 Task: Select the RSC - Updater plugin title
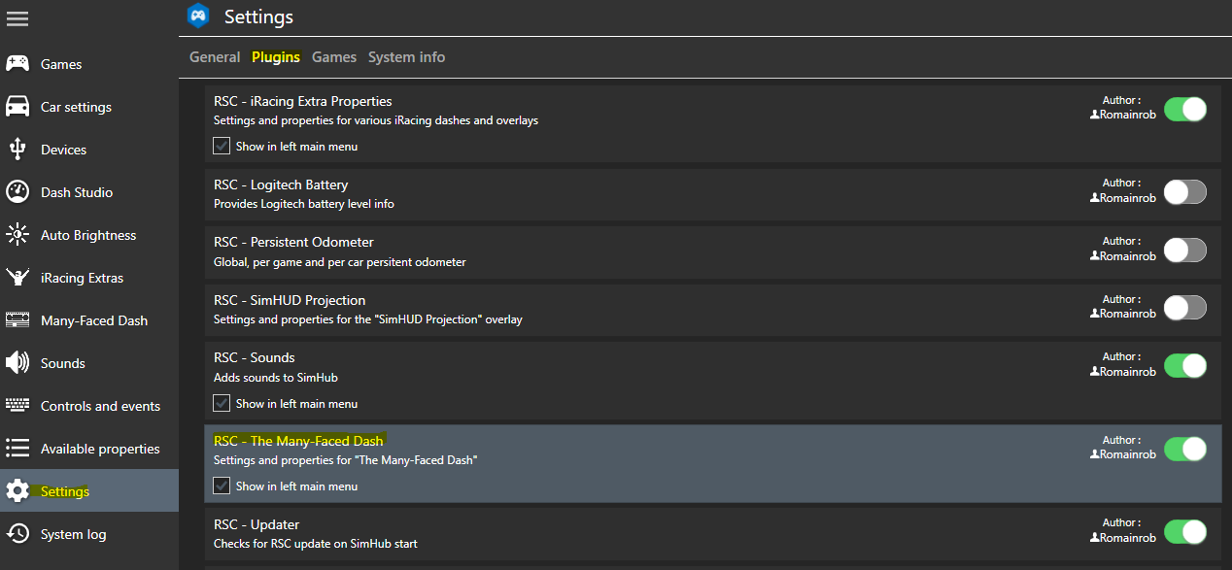[x=257, y=524]
